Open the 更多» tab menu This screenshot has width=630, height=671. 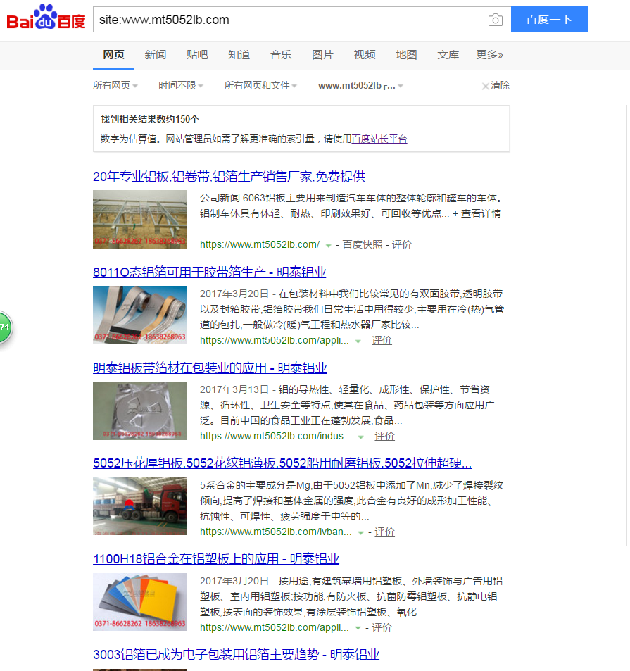490,55
